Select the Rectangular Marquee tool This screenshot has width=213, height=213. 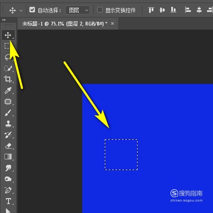(7, 46)
